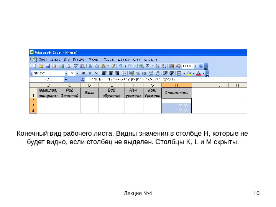
Task: Toggle Underline (Ч) formatting
Action: tap(96, 73)
